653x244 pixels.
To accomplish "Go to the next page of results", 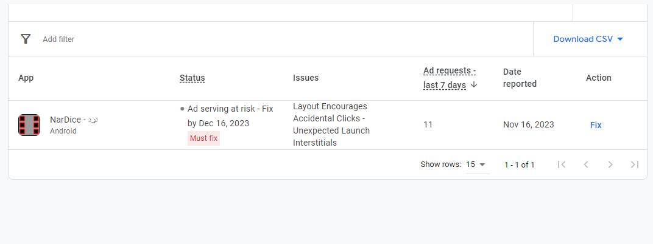I will click(610, 164).
